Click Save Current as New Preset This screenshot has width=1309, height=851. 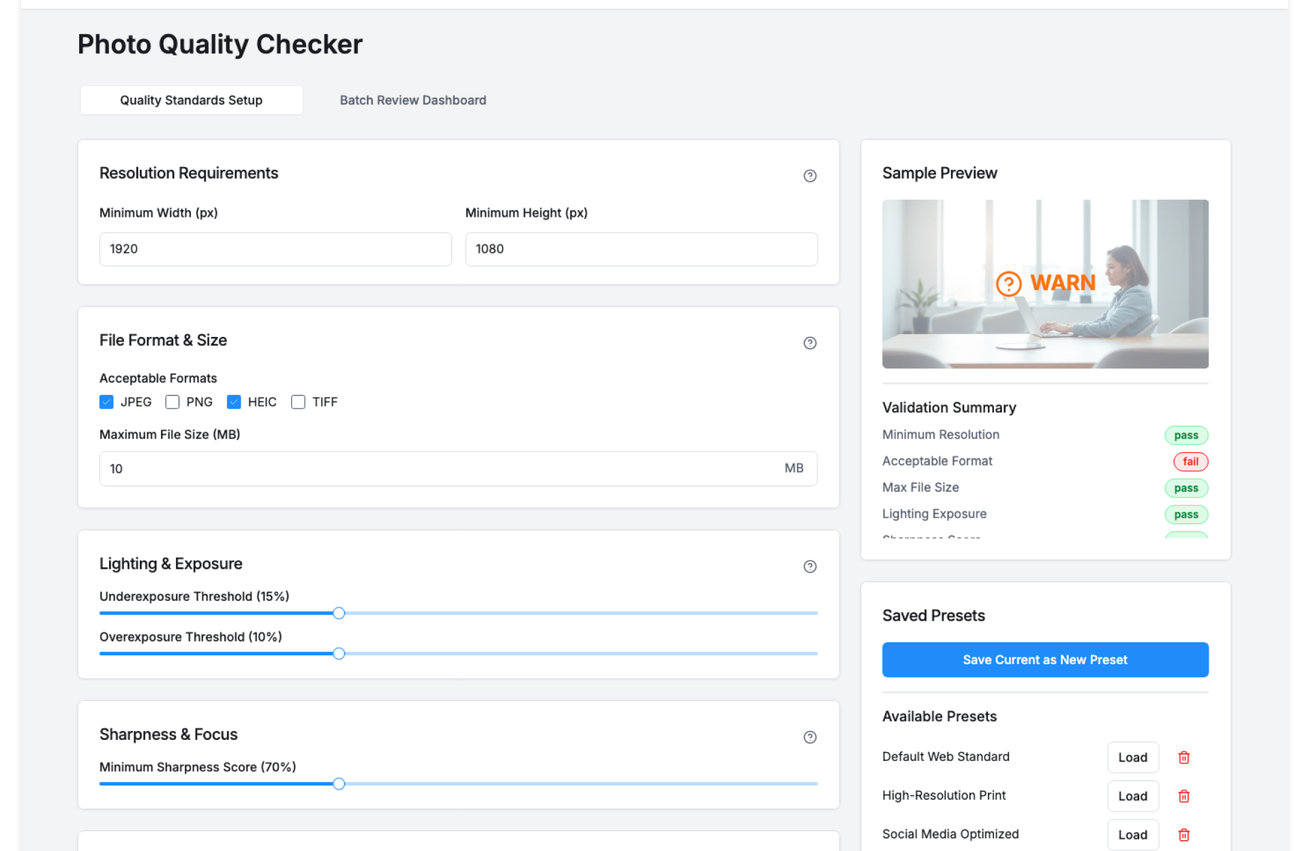1044,659
